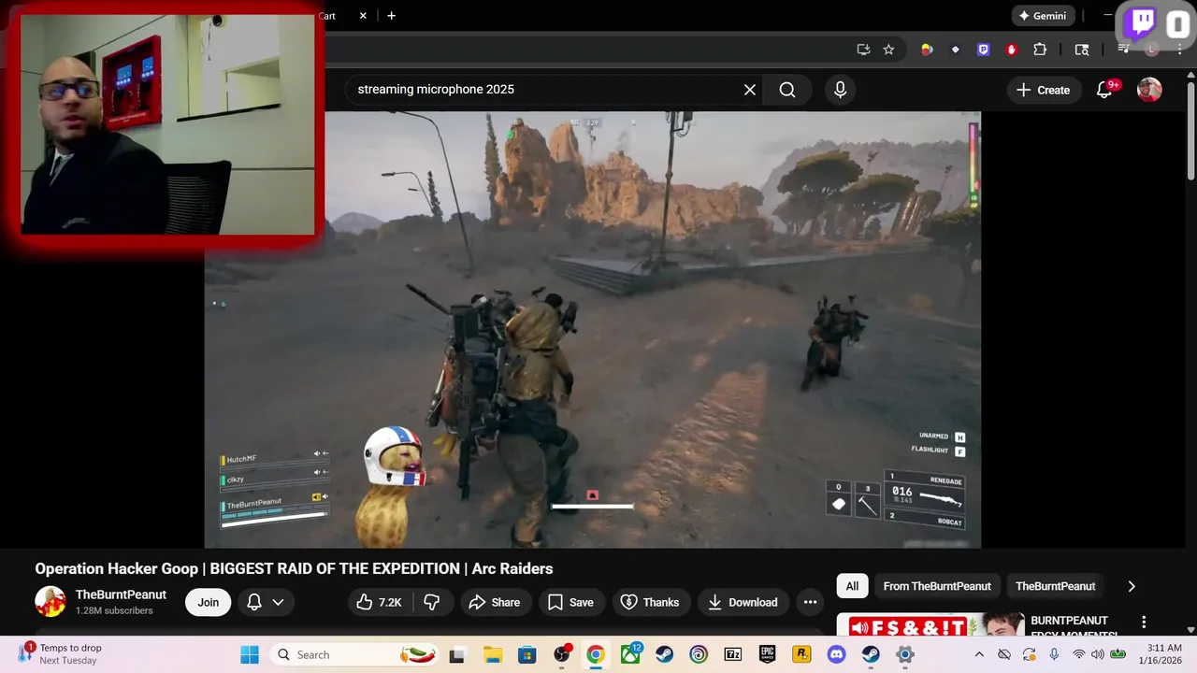Open the Twitch overlay icon
Screen dimensions: 1197x673
[1142, 22]
